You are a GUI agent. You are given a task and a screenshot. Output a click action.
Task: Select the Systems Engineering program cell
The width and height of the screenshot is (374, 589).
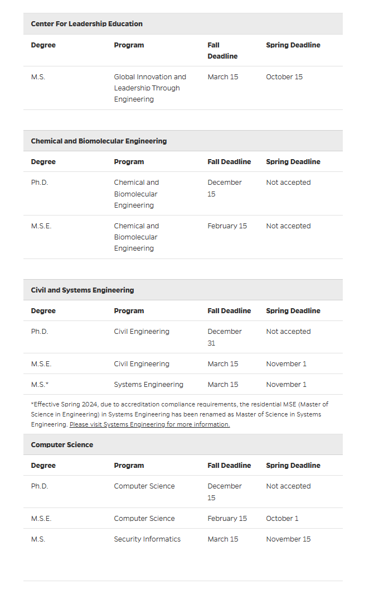point(148,385)
